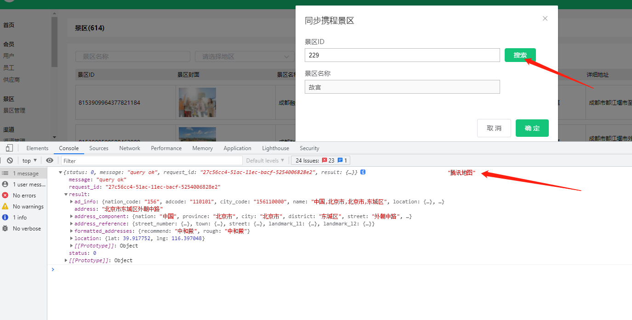Collapse the 'result' object
632x320 pixels.
pyautogui.click(x=66, y=194)
